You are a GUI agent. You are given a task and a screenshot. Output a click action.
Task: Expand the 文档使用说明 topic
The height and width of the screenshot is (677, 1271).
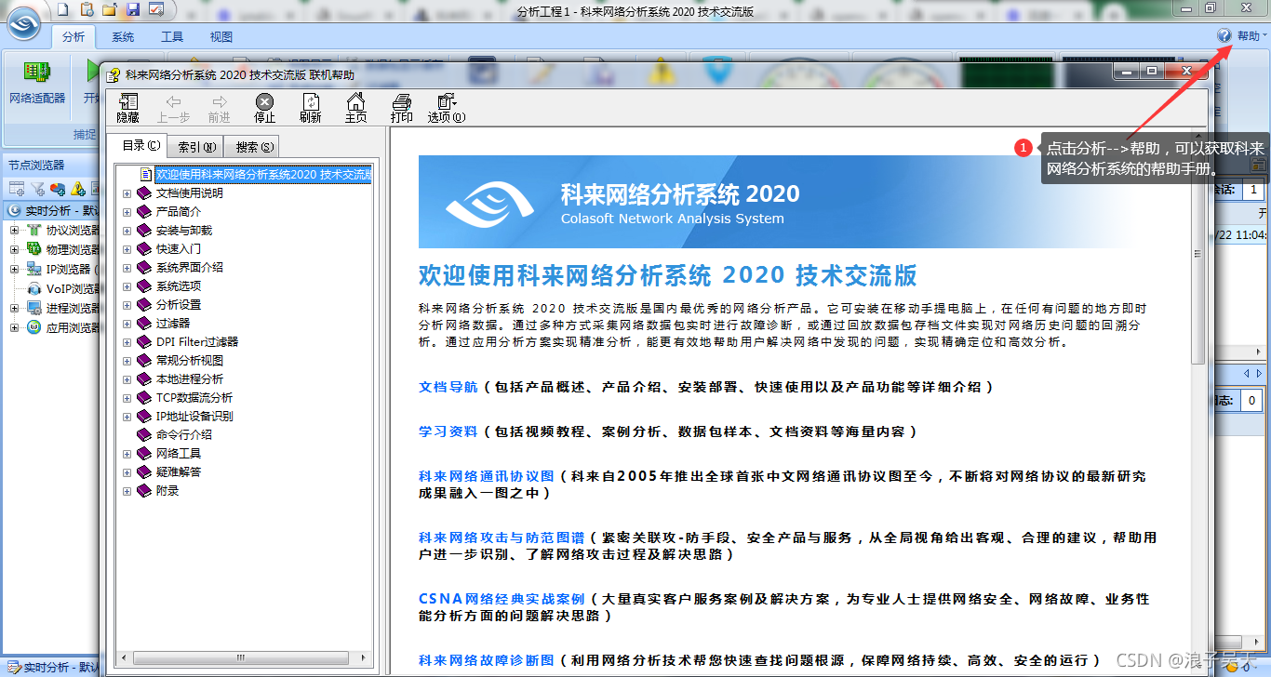pos(127,193)
